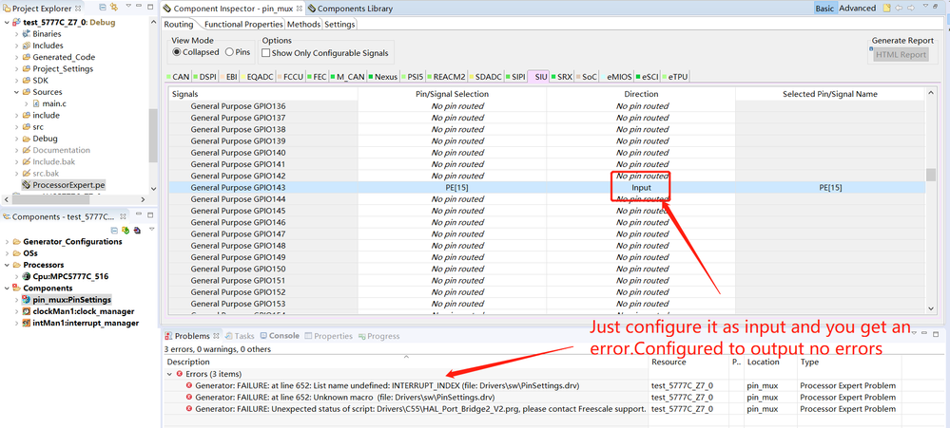Screen dimensions: 950x428
Task: Click the forward arrow in Component Inspector toolbar
Action: [910, 9]
